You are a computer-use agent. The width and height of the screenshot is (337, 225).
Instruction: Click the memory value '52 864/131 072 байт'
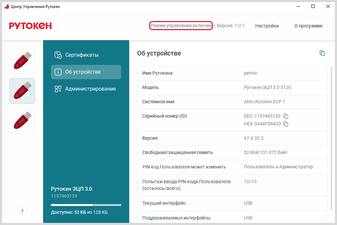[x=266, y=152]
